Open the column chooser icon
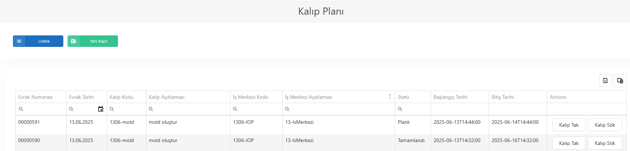Screen dimensions: 630x151 coord(620,81)
